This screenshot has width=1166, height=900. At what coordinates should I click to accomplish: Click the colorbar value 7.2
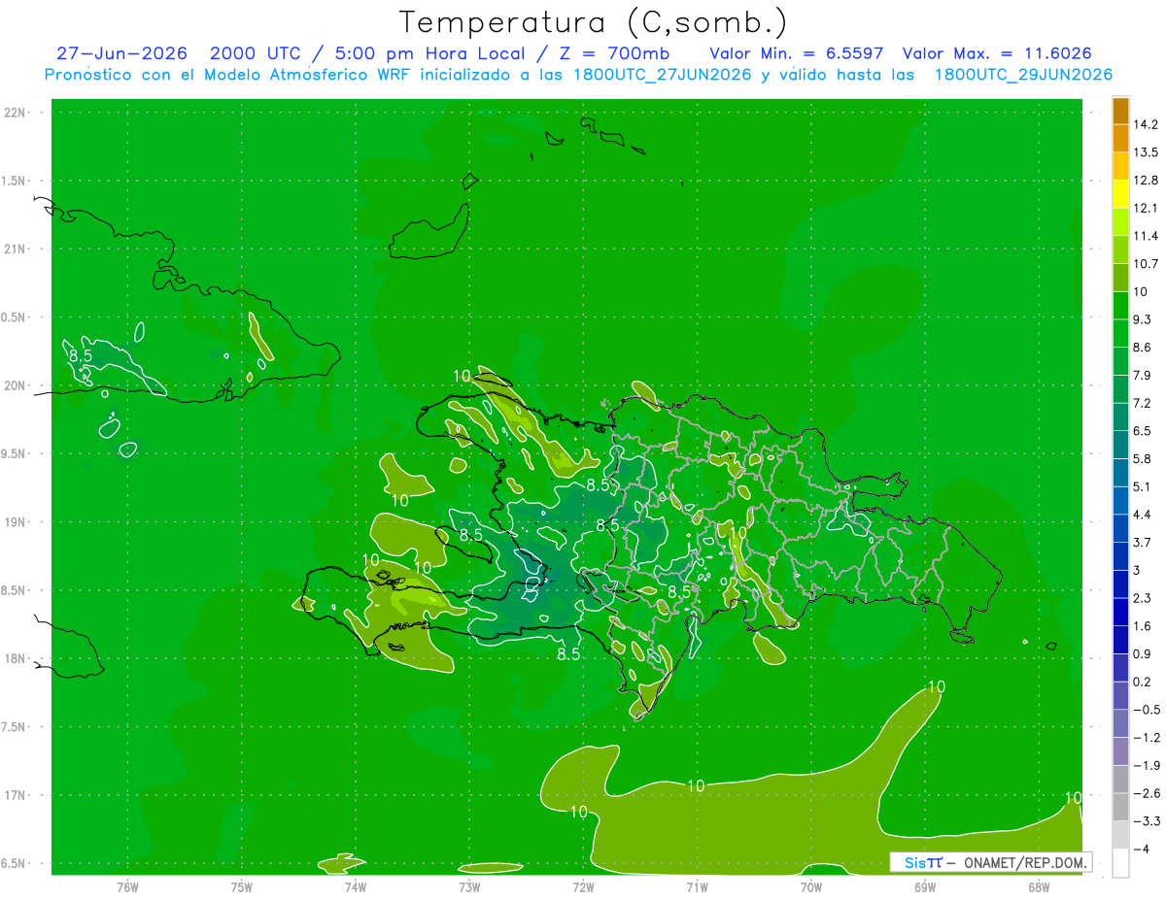click(x=1143, y=403)
